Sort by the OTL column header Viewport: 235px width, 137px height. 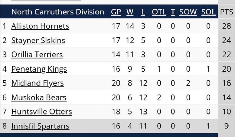click(x=159, y=12)
